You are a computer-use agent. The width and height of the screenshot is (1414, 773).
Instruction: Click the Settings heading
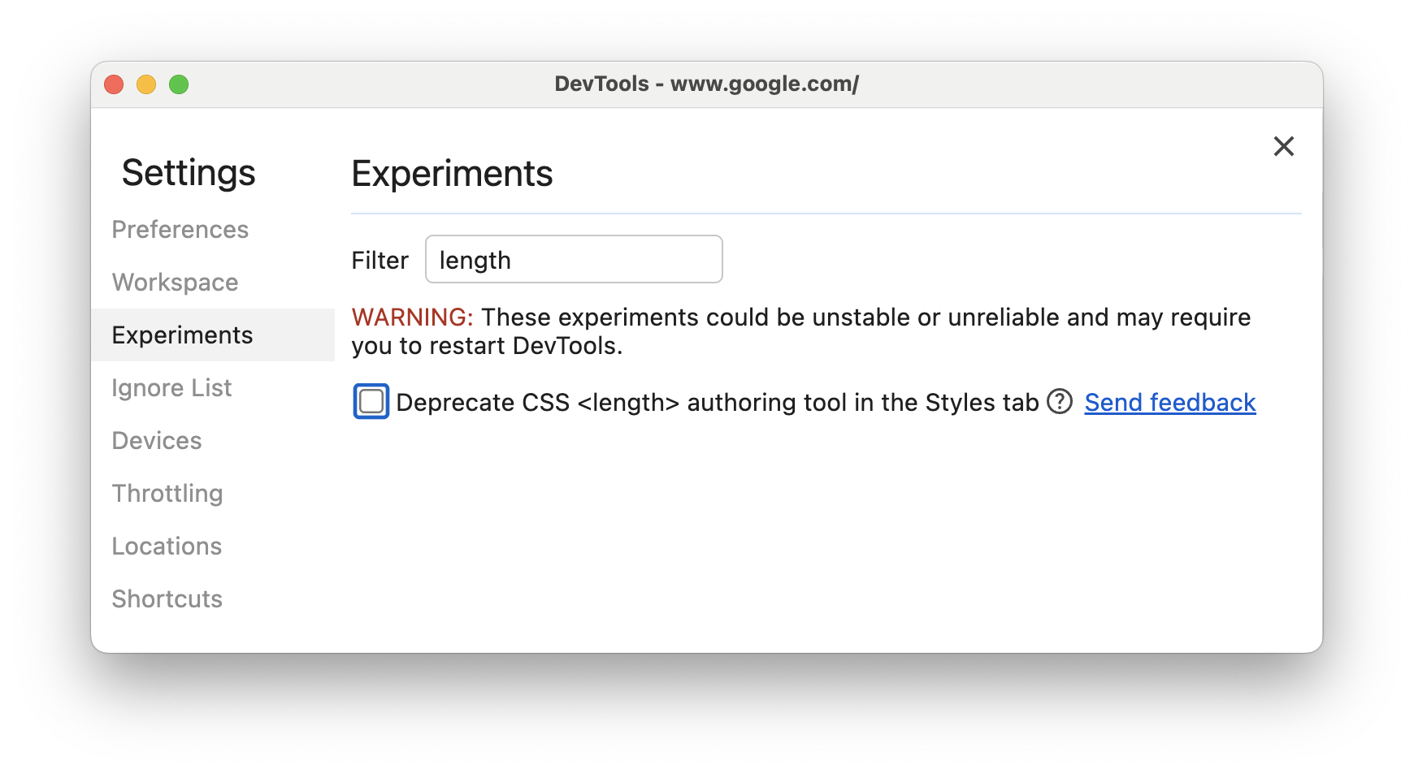click(189, 172)
